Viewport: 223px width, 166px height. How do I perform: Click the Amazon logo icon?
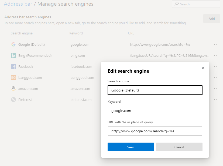tap(13, 89)
